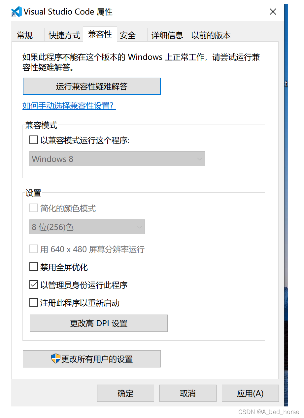Open the 以前的版本 tab
This screenshot has height=418, width=304.
(210, 35)
